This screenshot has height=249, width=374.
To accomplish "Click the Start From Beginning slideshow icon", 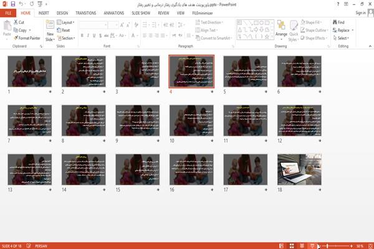I will tap(40, 4).
